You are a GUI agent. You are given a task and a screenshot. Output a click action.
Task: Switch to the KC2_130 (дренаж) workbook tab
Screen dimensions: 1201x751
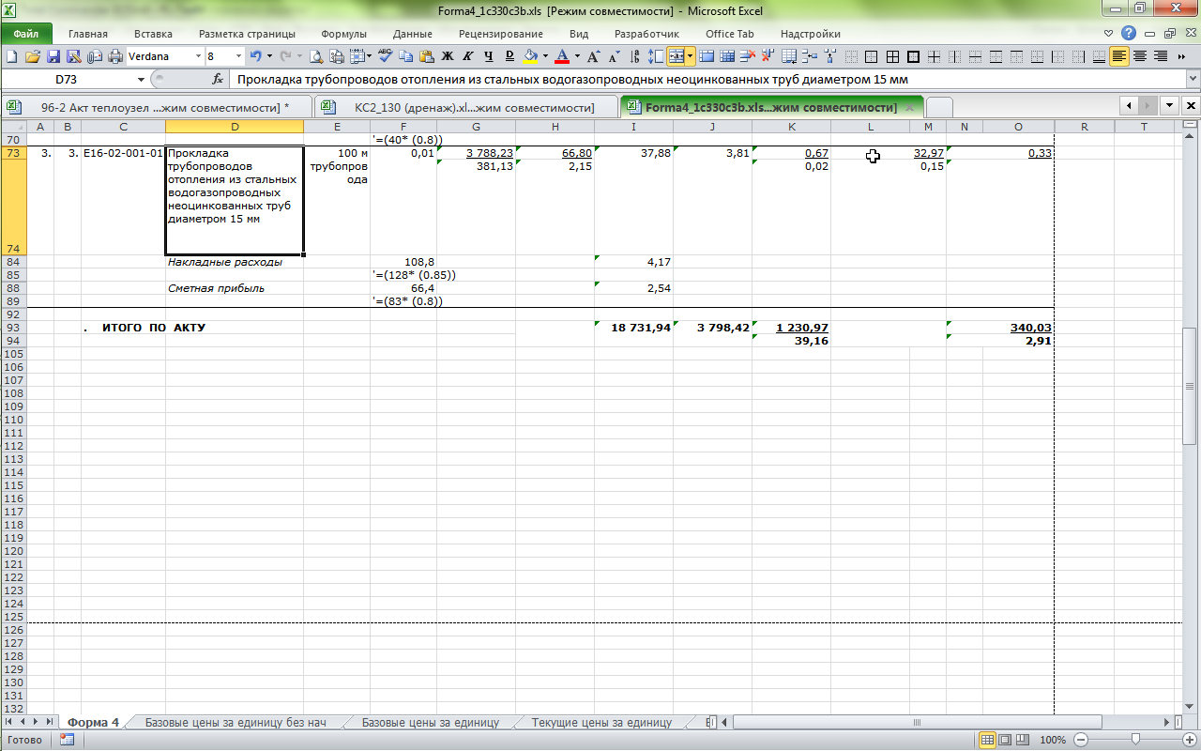pyautogui.click(x=467, y=107)
